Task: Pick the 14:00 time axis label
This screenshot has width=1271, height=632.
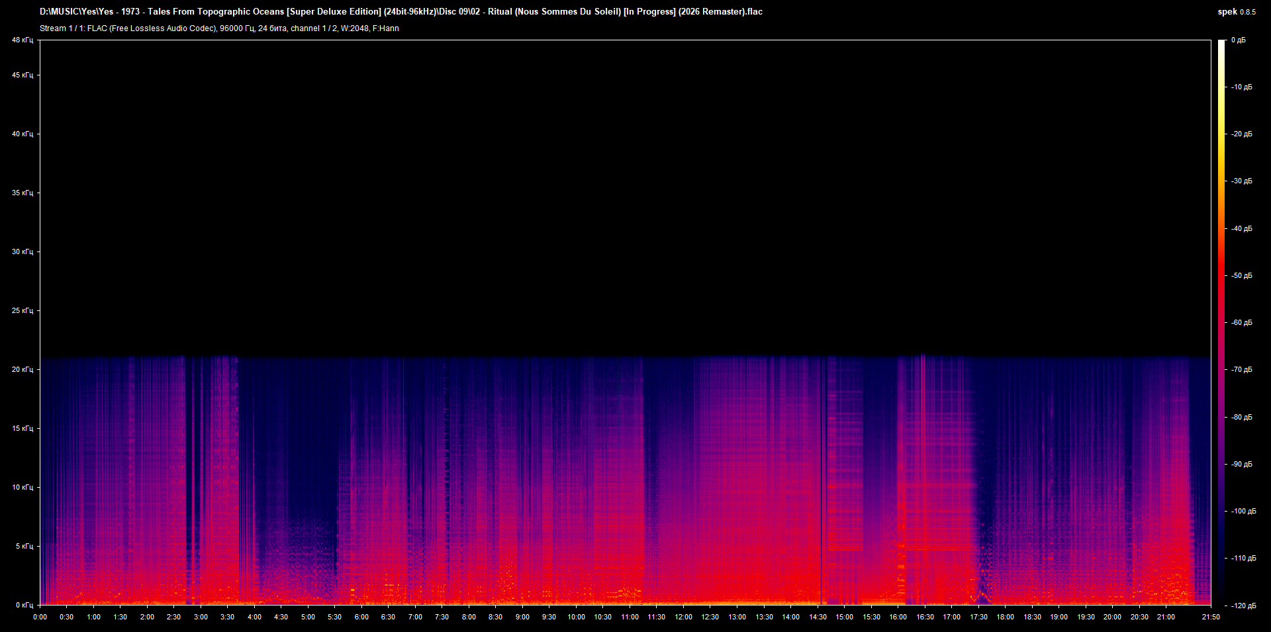Action: [791, 617]
